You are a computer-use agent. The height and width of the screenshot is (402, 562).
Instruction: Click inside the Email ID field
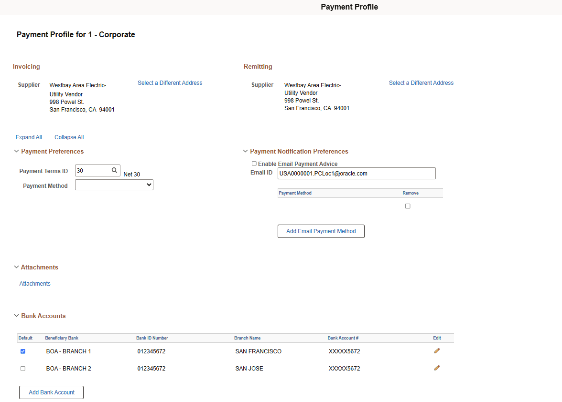tap(356, 173)
